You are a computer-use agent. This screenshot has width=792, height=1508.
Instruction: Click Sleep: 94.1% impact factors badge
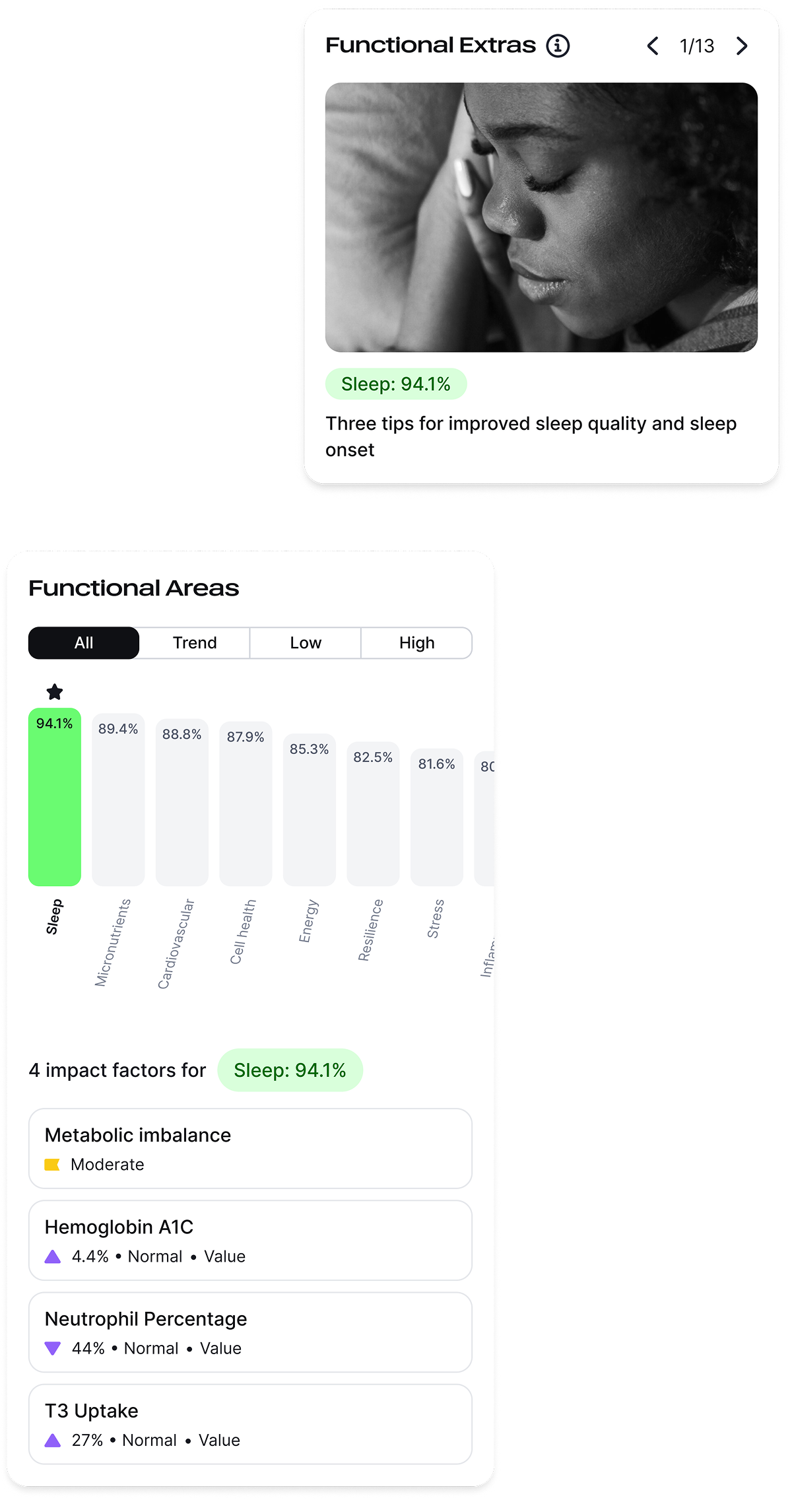tap(290, 1070)
